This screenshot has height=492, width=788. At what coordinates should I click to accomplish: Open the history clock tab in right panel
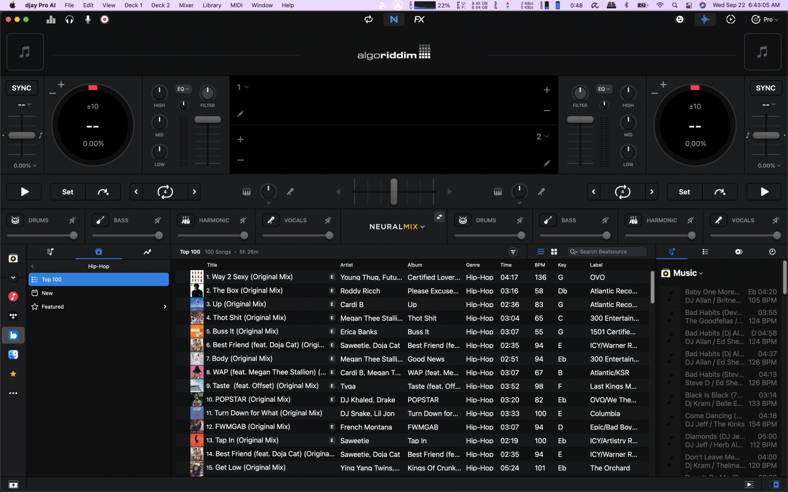pyautogui.click(x=772, y=251)
